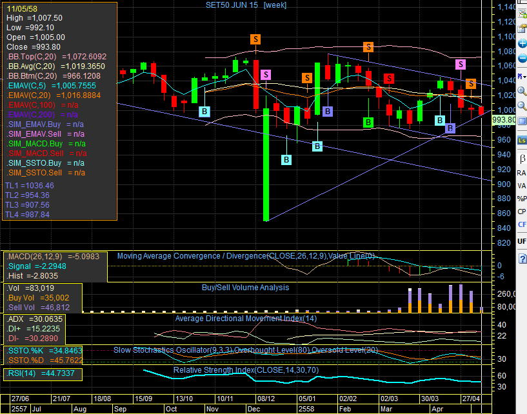
Task: Select the UF toolbar button
Action: pos(522,241)
